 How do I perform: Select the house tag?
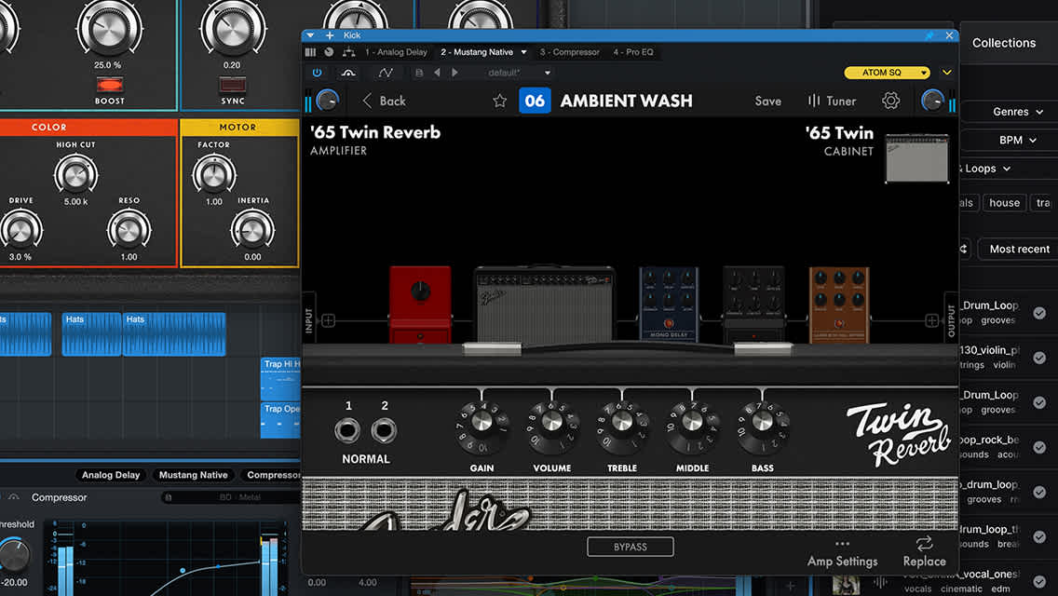point(1004,202)
